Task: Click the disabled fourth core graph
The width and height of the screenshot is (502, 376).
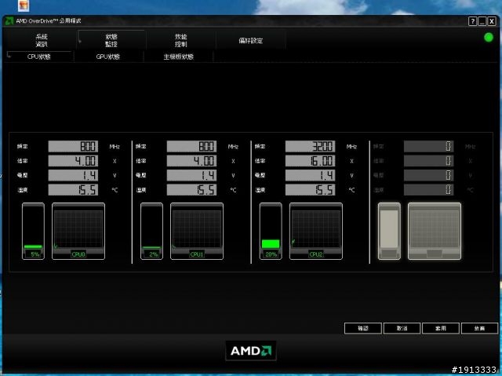Action: (435, 231)
